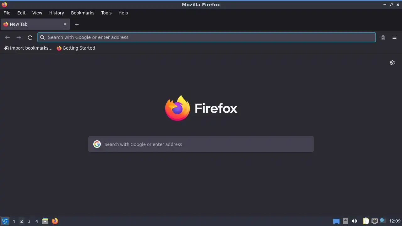The height and width of the screenshot is (226, 402).
Task: Click Import bookmarks toolbar item
Action: coord(28,48)
